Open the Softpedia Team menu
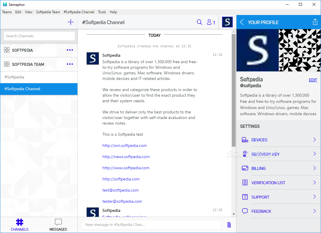 (x=48, y=12)
